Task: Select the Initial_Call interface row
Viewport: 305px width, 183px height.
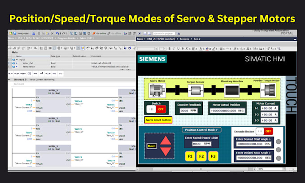Action: pyautogui.click(x=72, y=63)
